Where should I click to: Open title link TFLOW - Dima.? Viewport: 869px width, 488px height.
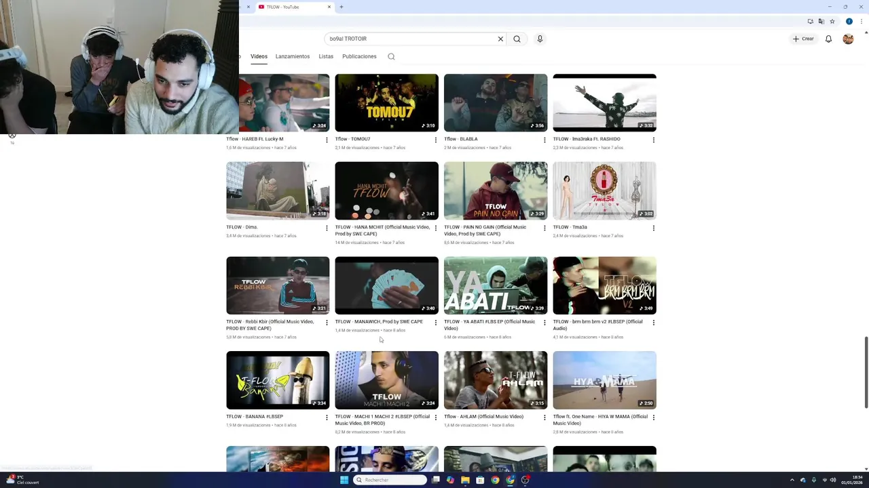(242, 227)
